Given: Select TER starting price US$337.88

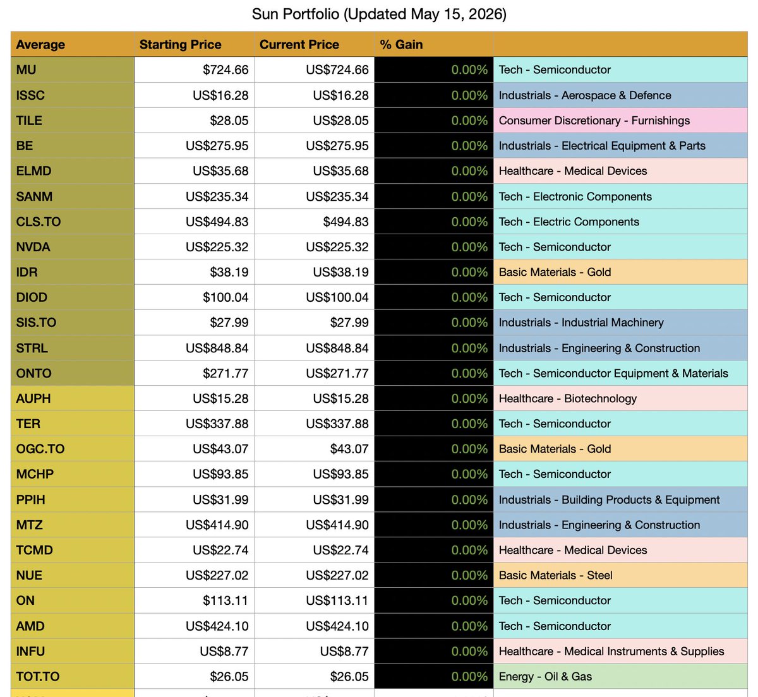Looking at the screenshot, I should click(194, 424).
